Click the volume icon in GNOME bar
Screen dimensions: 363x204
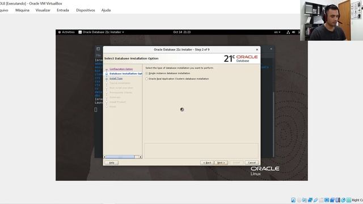click(294, 32)
